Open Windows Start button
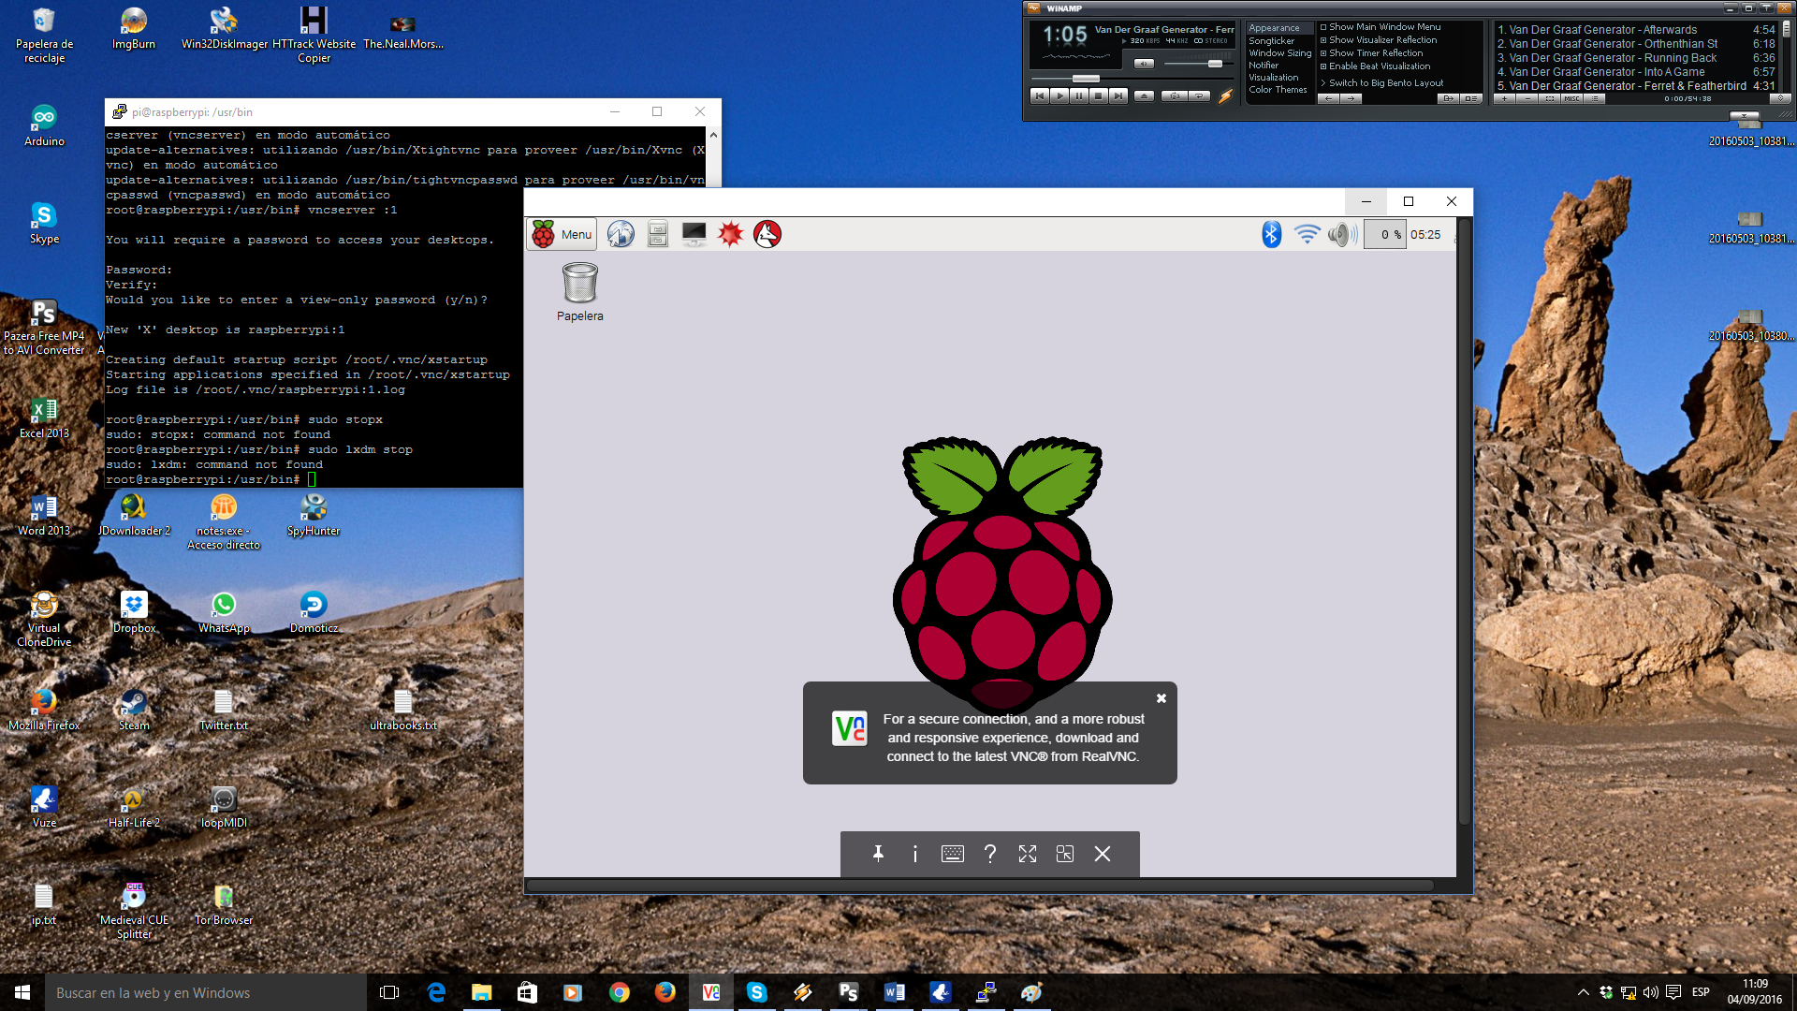This screenshot has height=1011, width=1797. coord(22,992)
